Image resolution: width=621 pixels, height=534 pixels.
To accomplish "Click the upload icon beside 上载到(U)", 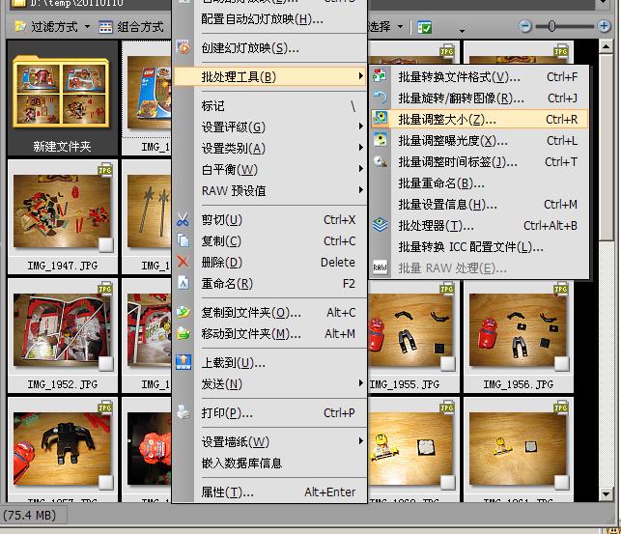I will [183, 362].
